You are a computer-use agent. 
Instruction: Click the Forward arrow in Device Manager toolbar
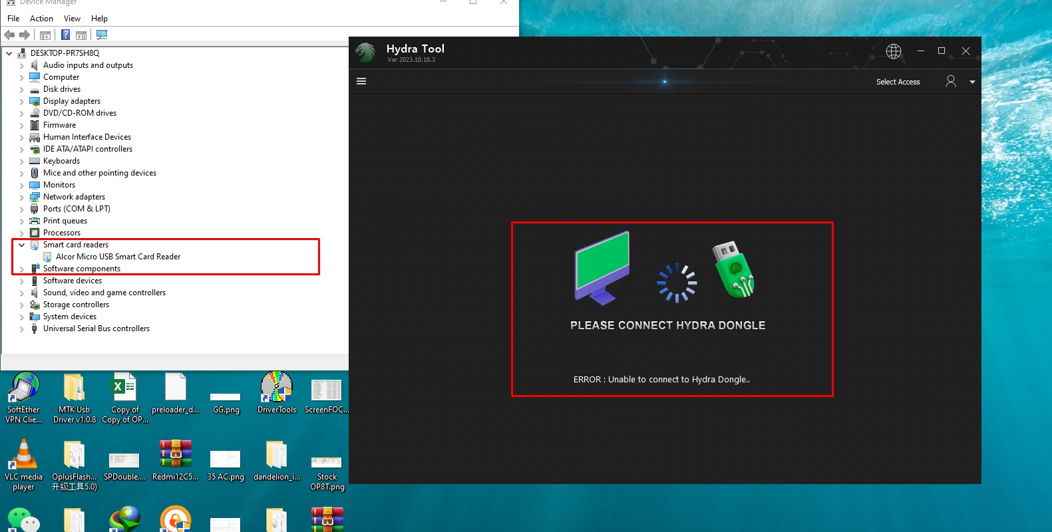pyautogui.click(x=25, y=35)
